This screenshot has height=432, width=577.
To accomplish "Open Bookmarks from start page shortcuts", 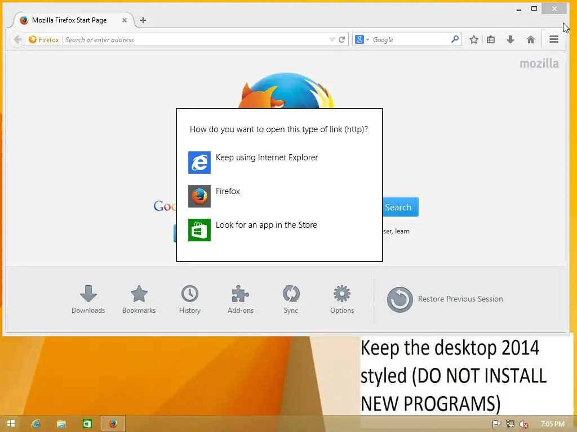I will pos(139,299).
